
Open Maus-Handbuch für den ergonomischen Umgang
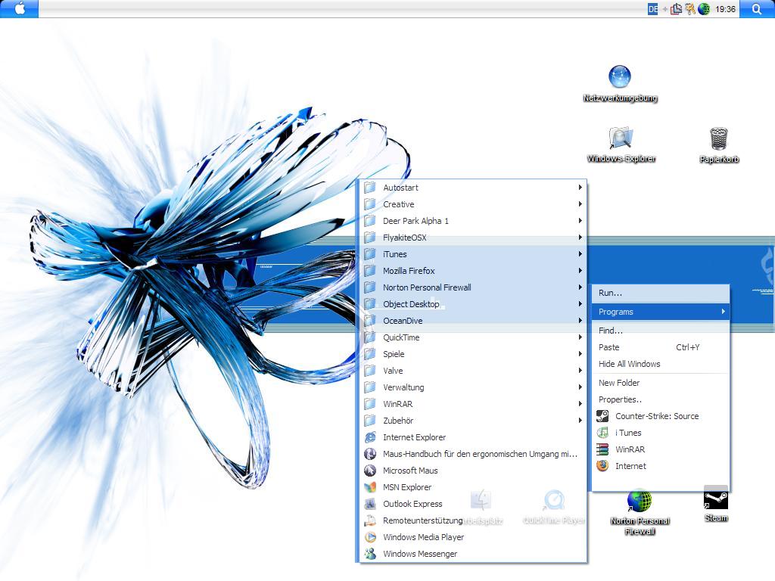(473, 454)
